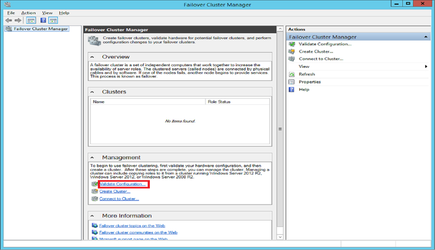Image resolution: width=435 pixels, height=250 pixels.
Task: Click the Forward arrow toolbar icon
Action: point(18,20)
